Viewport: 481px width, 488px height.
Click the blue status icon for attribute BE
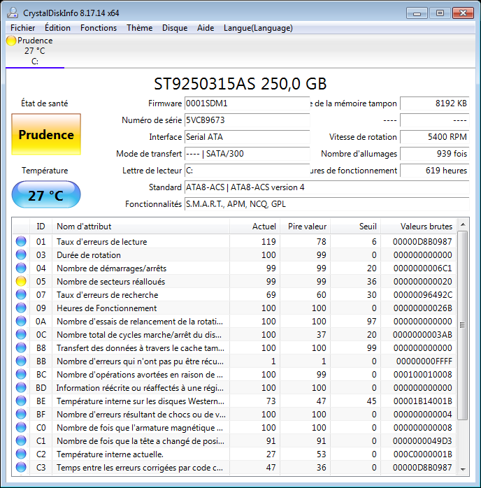(x=21, y=401)
